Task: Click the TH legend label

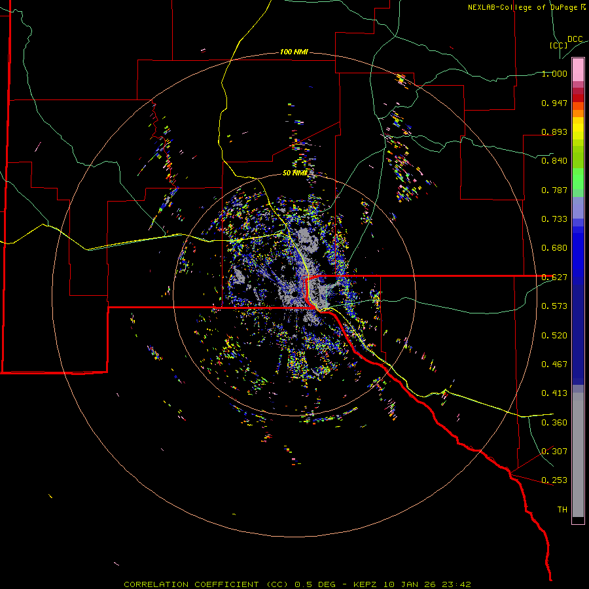Action: coord(562,510)
